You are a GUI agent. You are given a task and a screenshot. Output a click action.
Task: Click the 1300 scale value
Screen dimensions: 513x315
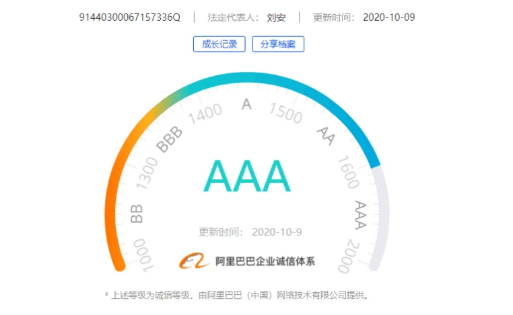(x=147, y=173)
